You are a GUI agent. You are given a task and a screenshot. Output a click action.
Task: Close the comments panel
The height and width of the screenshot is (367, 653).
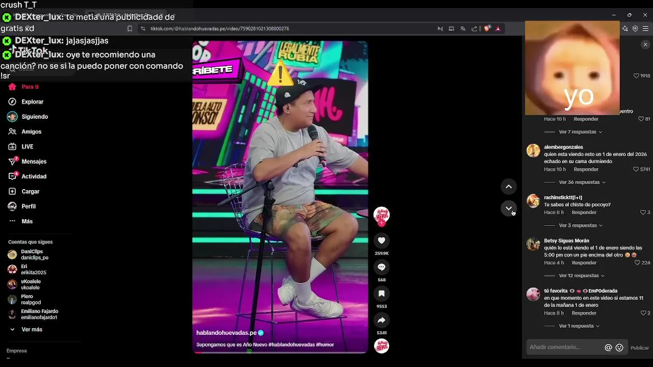[645, 45]
